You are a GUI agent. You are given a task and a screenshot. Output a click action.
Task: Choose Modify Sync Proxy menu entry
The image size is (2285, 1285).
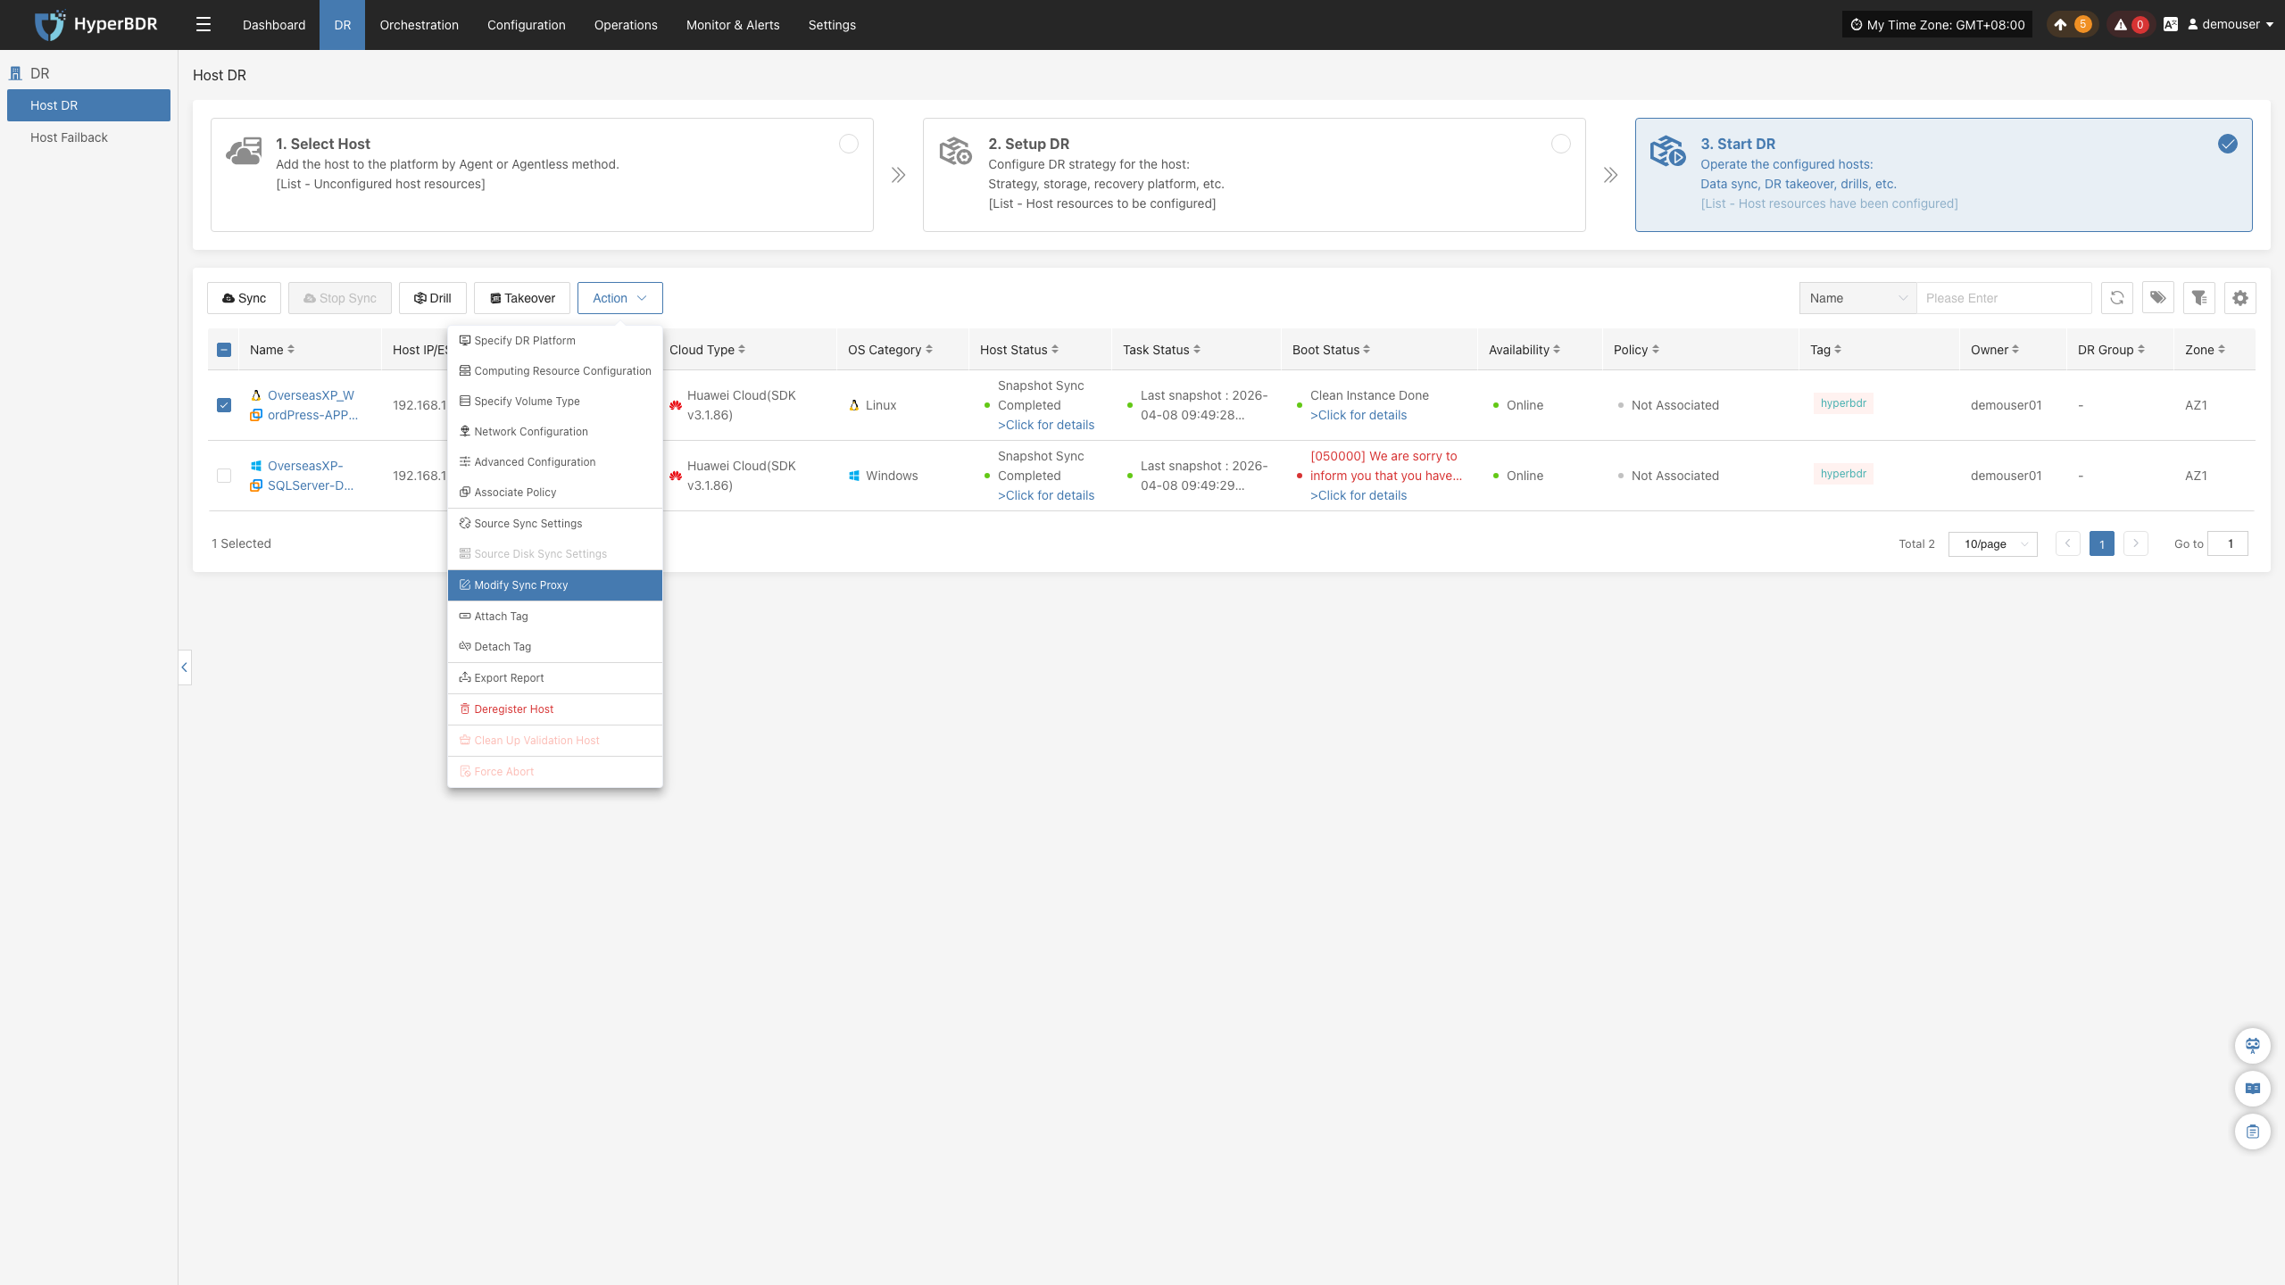555,585
